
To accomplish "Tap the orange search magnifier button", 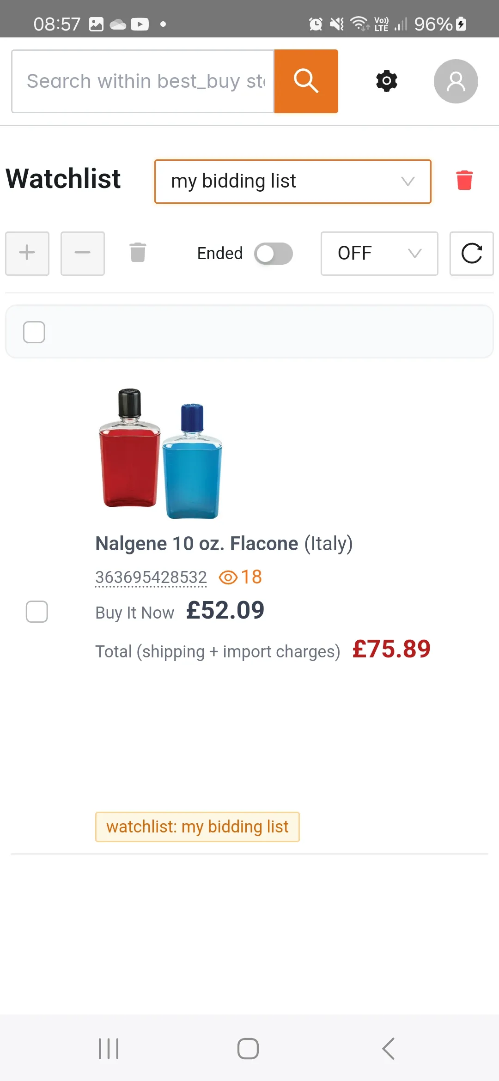I will pos(306,81).
